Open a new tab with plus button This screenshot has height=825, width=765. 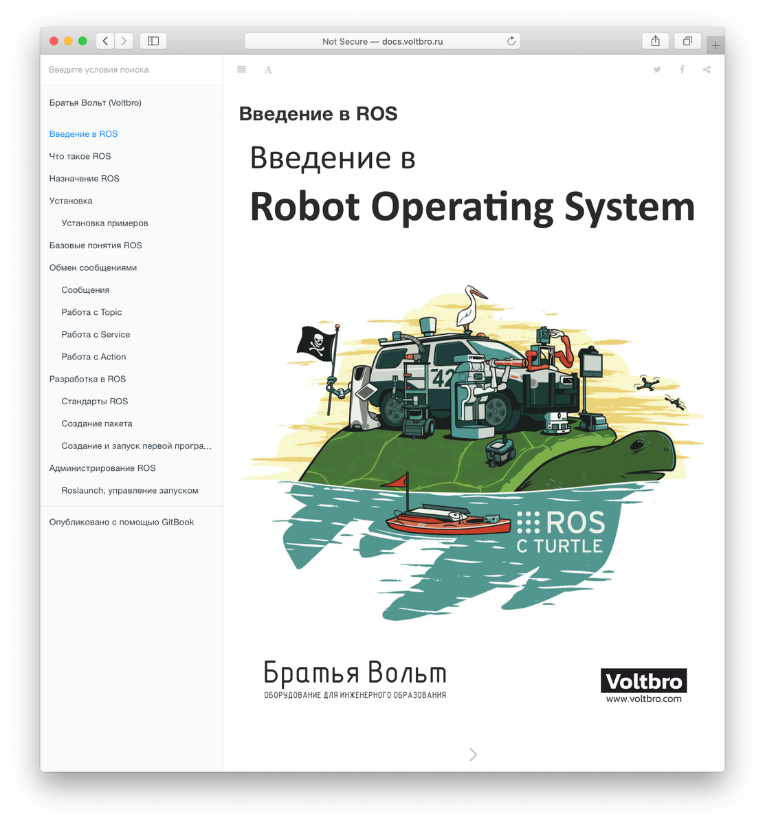pyautogui.click(x=716, y=45)
